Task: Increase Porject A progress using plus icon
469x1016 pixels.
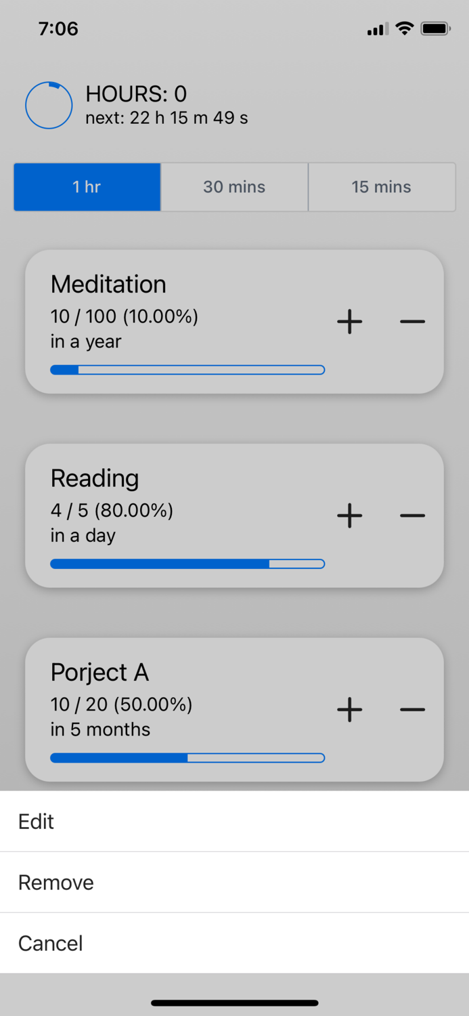Action: (350, 710)
